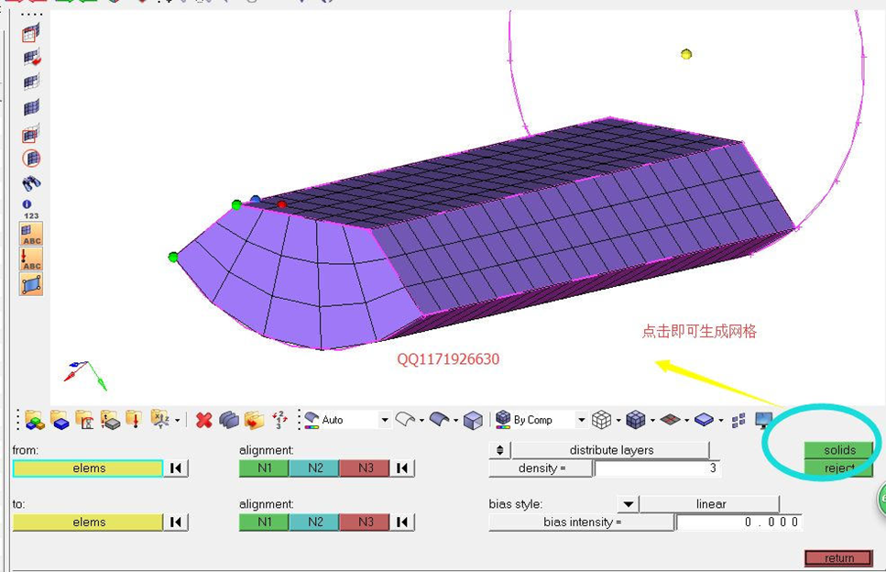Click the folder with red arrow icon
886x572 pixels.
pos(255,420)
